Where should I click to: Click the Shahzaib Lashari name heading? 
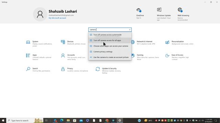(63, 11)
